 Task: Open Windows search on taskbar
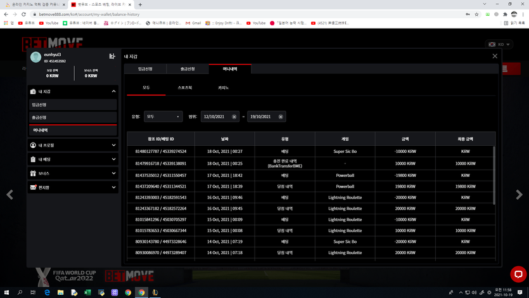coord(20,292)
